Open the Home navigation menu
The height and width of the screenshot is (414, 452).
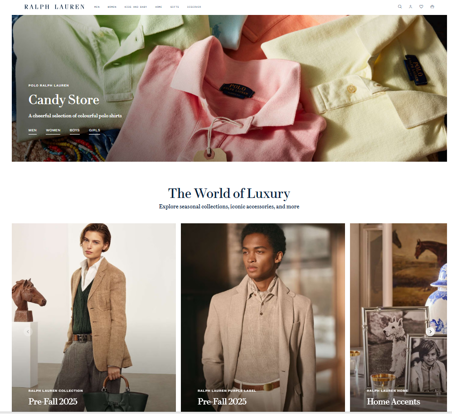pos(159,7)
